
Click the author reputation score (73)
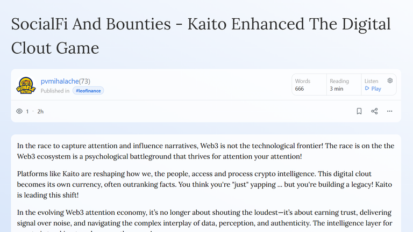tap(84, 81)
